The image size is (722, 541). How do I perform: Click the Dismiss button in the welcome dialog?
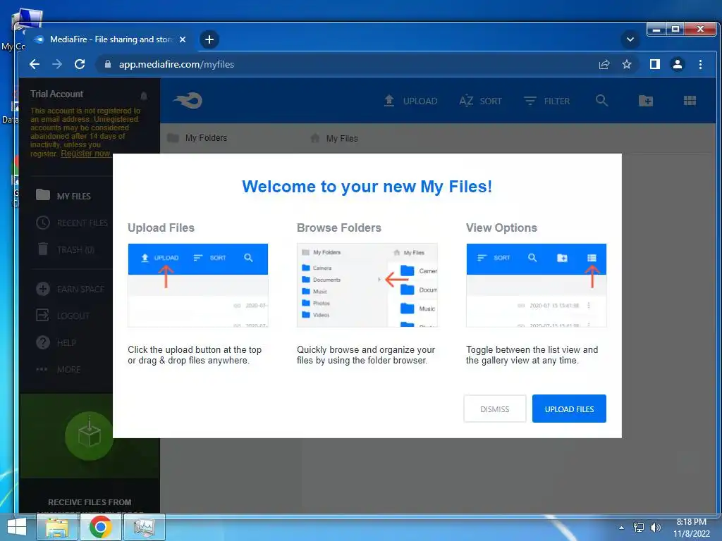tap(494, 409)
